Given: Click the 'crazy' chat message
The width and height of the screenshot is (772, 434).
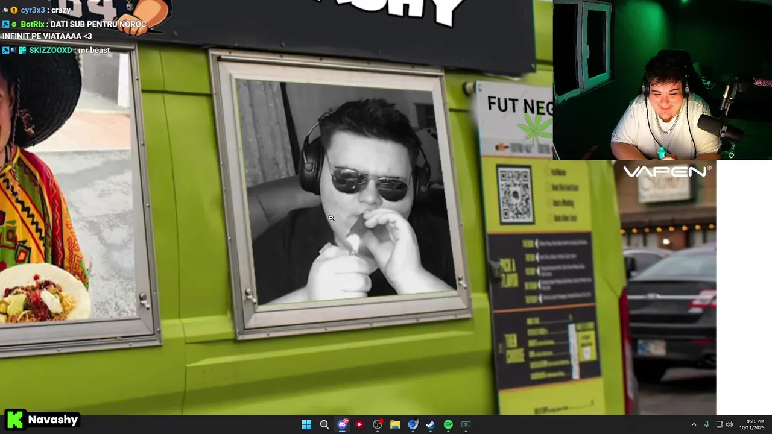Looking at the screenshot, I should point(61,10).
